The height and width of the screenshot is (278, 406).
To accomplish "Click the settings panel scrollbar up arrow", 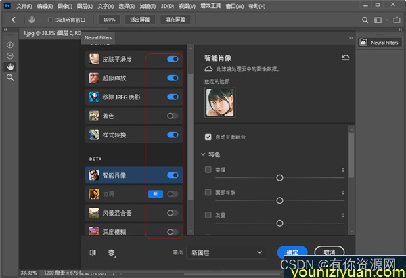I will click(351, 129).
